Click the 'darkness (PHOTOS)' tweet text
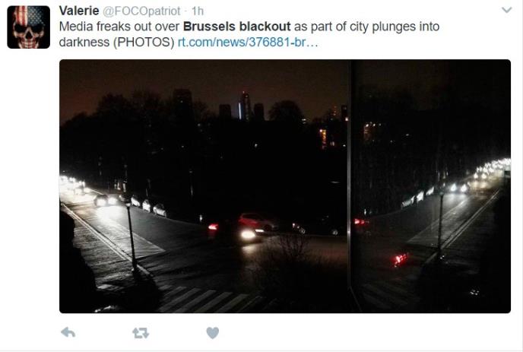This screenshot has height=352, width=523. point(117,42)
